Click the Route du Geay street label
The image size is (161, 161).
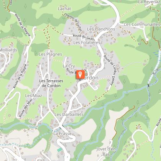83,37
